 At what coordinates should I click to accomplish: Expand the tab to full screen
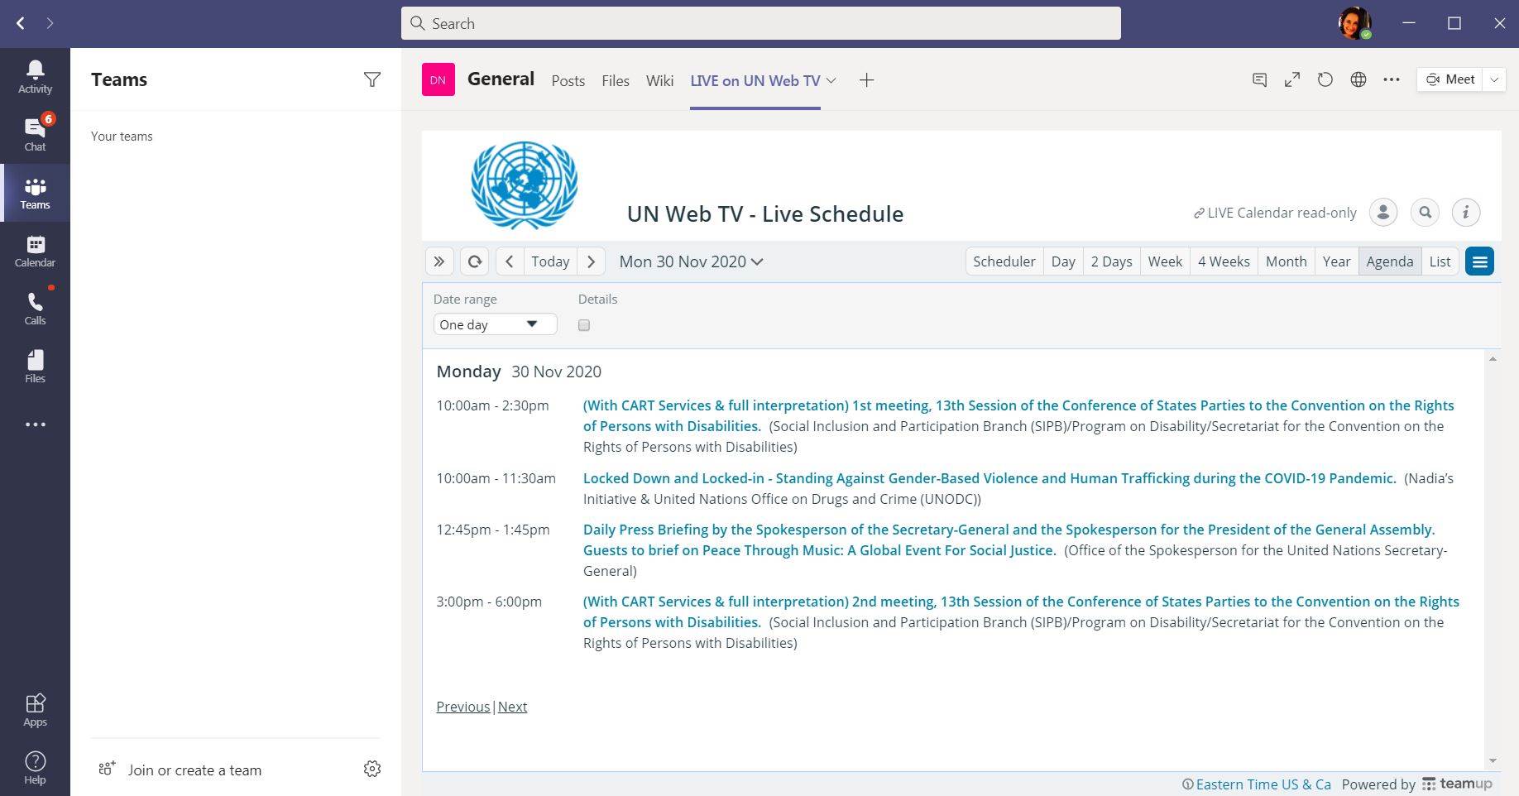[x=1292, y=79]
